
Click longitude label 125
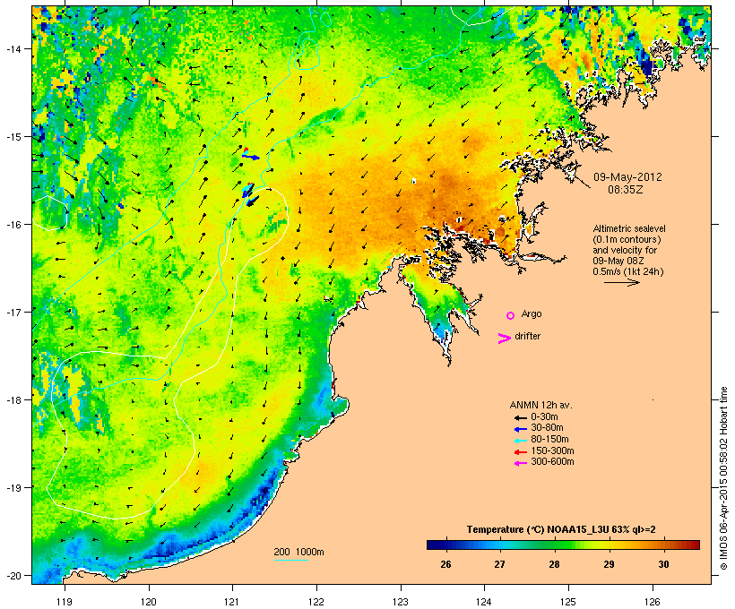(x=568, y=602)
